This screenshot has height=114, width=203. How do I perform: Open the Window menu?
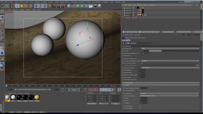click(118, 2)
